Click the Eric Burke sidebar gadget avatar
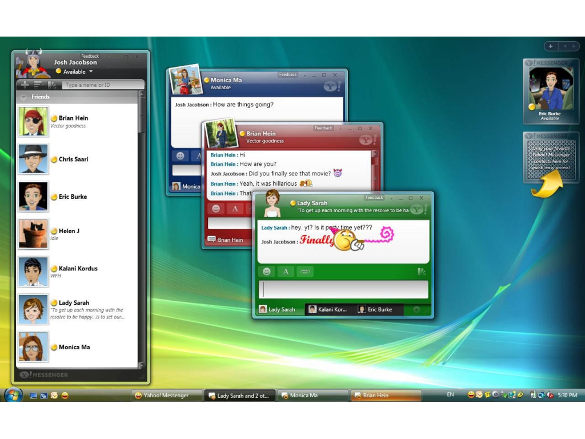 click(x=551, y=89)
